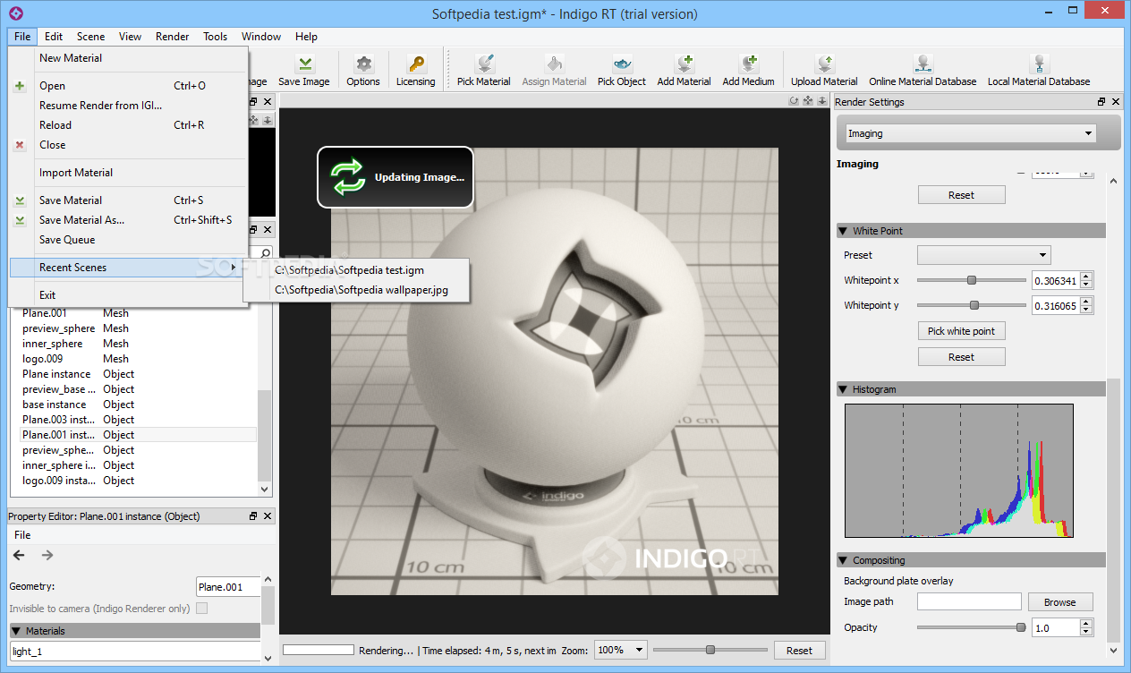Screen dimensions: 1131x673
Task: Open the Imaging settings dropdown
Action: coord(972,133)
